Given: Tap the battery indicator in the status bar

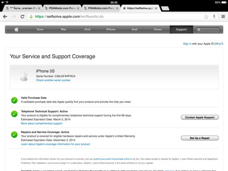Looking at the screenshot, I should pos(224,2).
